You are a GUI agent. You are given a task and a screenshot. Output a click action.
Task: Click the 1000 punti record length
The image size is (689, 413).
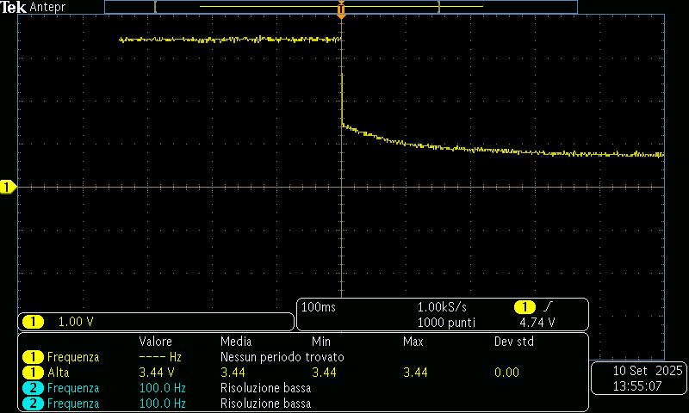click(445, 323)
